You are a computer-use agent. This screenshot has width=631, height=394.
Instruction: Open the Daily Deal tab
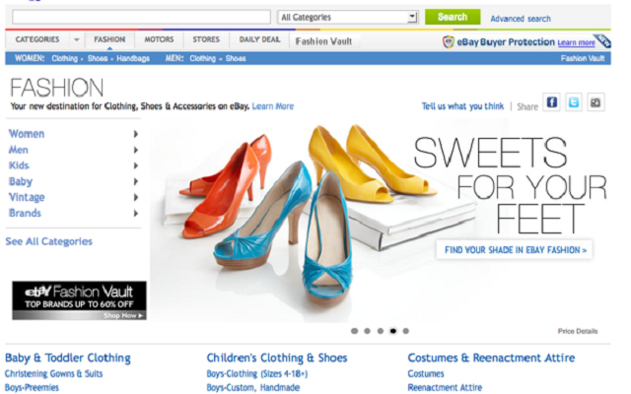click(260, 40)
